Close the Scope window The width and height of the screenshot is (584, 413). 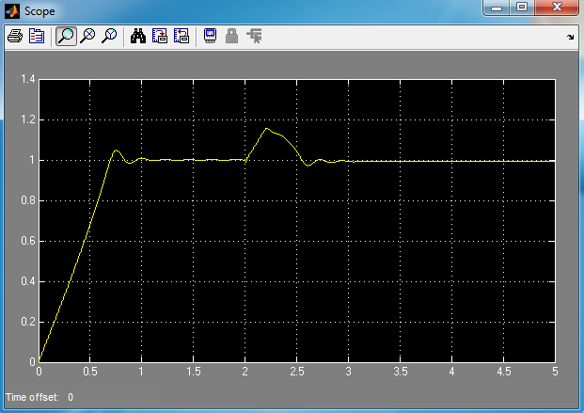click(557, 8)
